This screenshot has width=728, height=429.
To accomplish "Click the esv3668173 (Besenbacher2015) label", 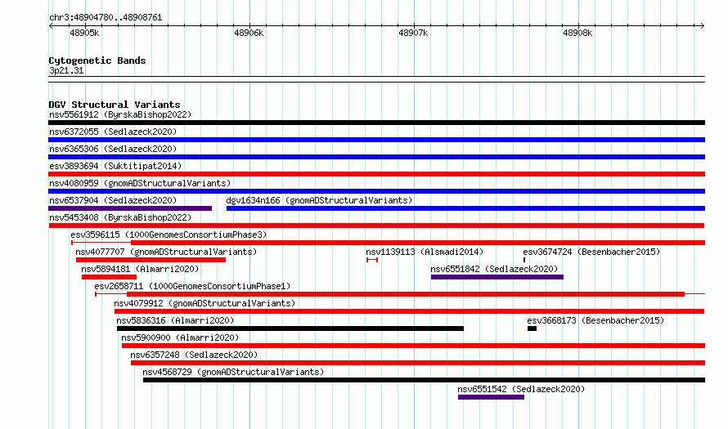I will 595,320.
